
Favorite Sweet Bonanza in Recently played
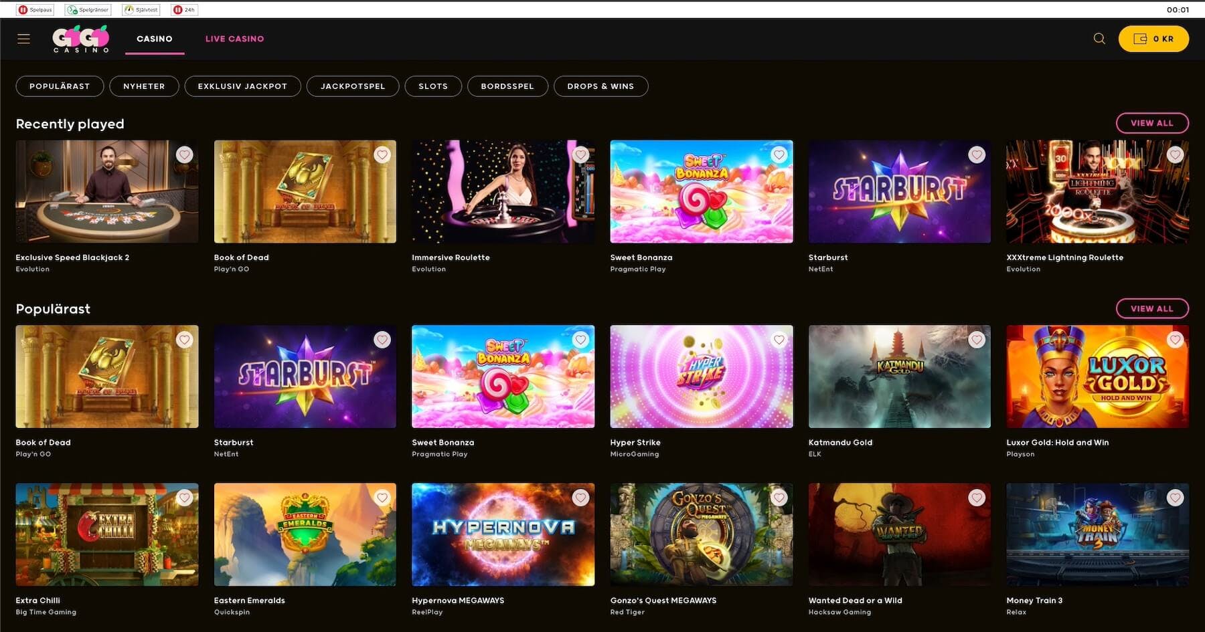click(779, 154)
